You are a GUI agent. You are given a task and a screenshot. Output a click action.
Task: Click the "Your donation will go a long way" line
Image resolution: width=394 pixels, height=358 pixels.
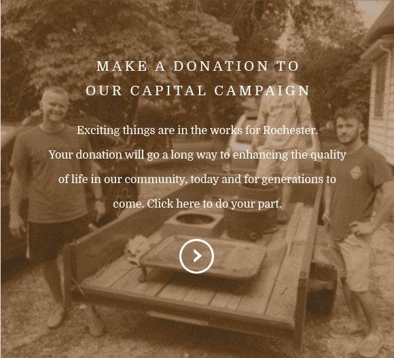197,154
